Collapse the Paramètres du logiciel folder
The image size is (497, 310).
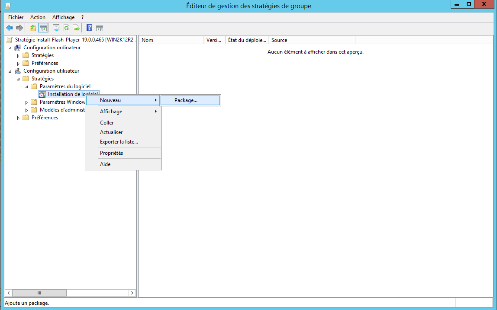point(26,86)
